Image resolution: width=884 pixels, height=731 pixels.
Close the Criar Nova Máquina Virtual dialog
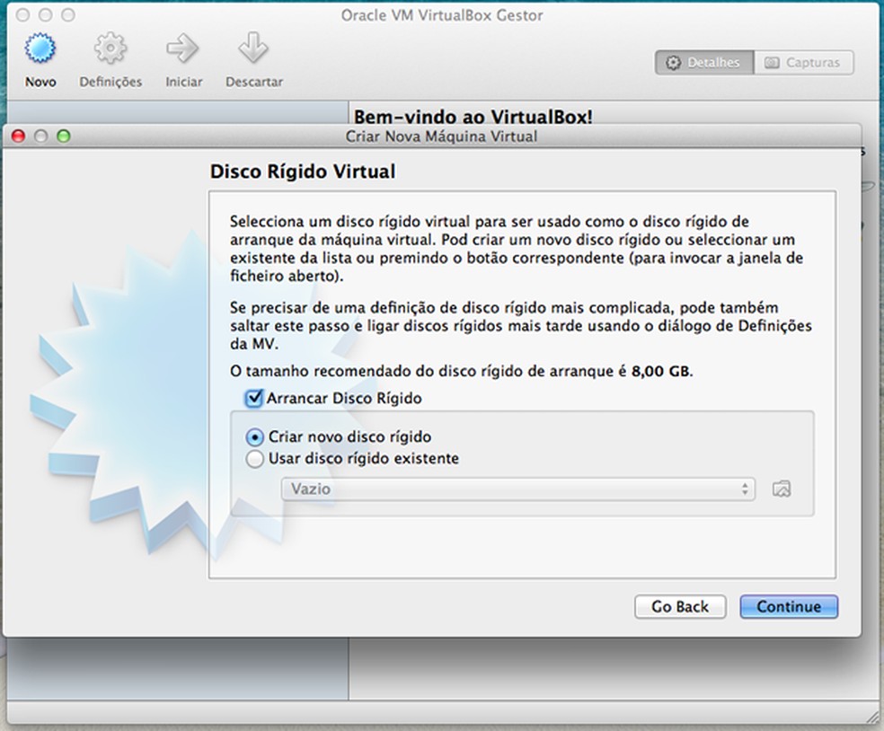click(x=19, y=136)
